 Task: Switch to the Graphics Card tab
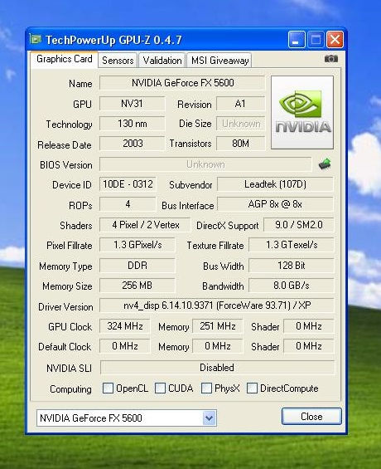point(64,59)
